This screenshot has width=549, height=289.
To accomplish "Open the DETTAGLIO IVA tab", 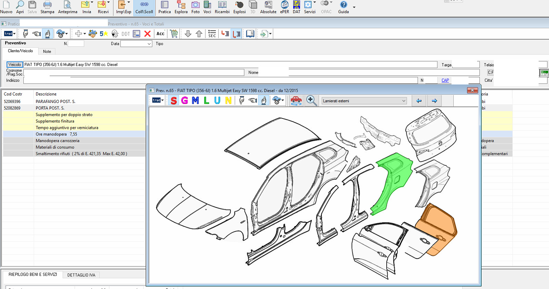I will [x=81, y=275].
